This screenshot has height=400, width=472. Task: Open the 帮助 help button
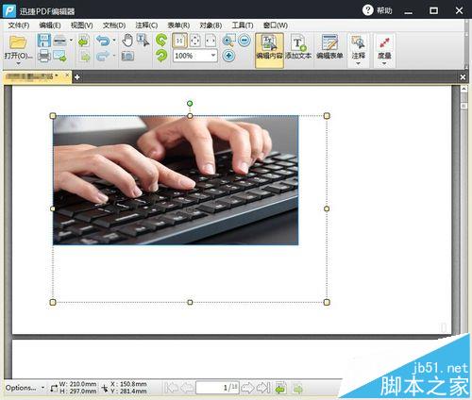pyautogui.click(x=378, y=10)
